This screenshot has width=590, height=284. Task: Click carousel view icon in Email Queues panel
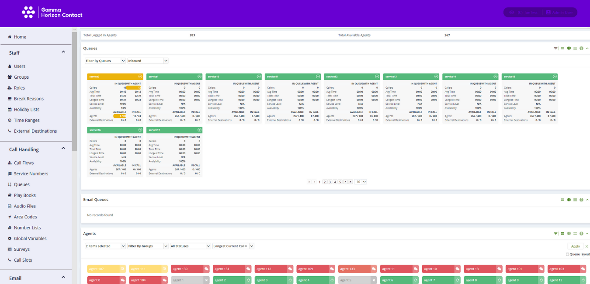(x=569, y=200)
